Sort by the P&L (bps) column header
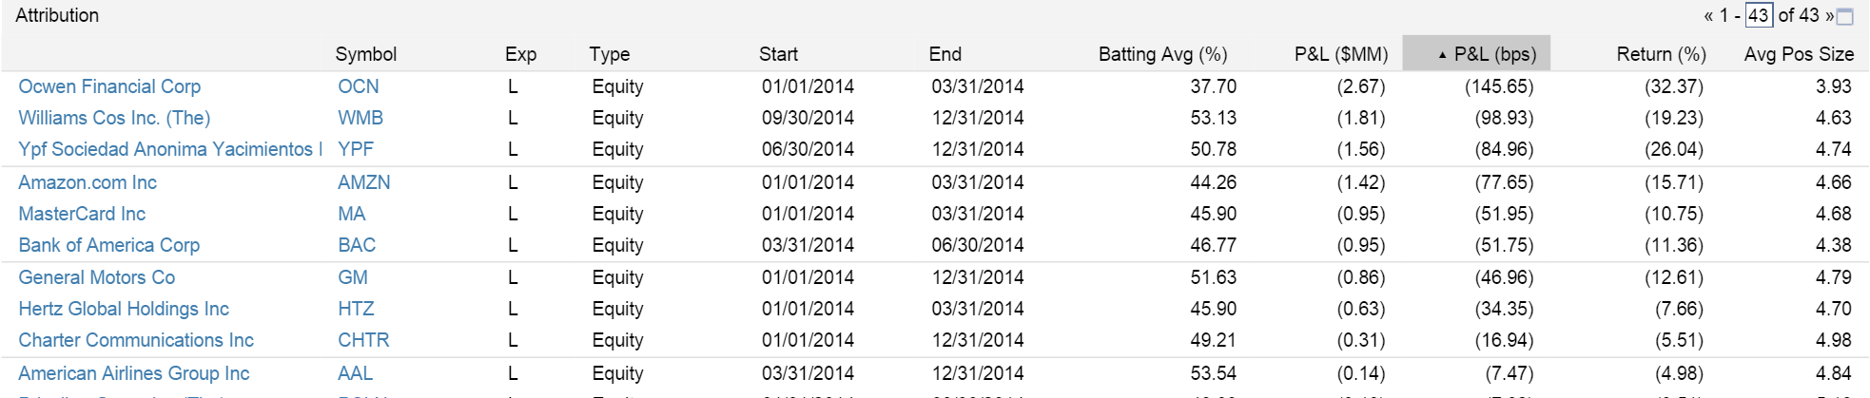Image resolution: width=1870 pixels, height=398 pixels. click(1476, 53)
